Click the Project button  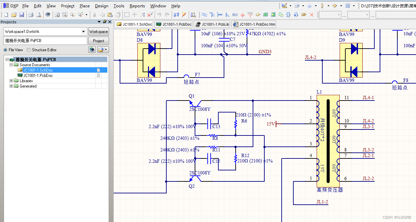coord(98,41)
